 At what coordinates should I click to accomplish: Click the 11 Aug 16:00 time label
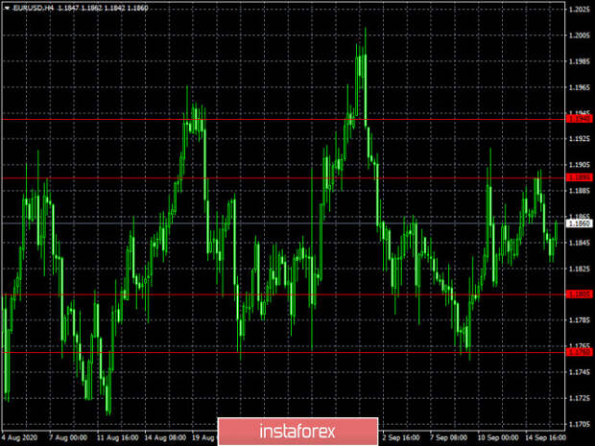(x=117, y=437)
